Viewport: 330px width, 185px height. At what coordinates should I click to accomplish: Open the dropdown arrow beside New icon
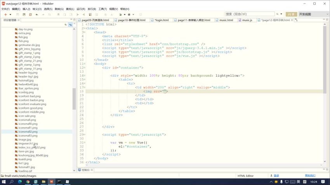(x=10, y=14)
